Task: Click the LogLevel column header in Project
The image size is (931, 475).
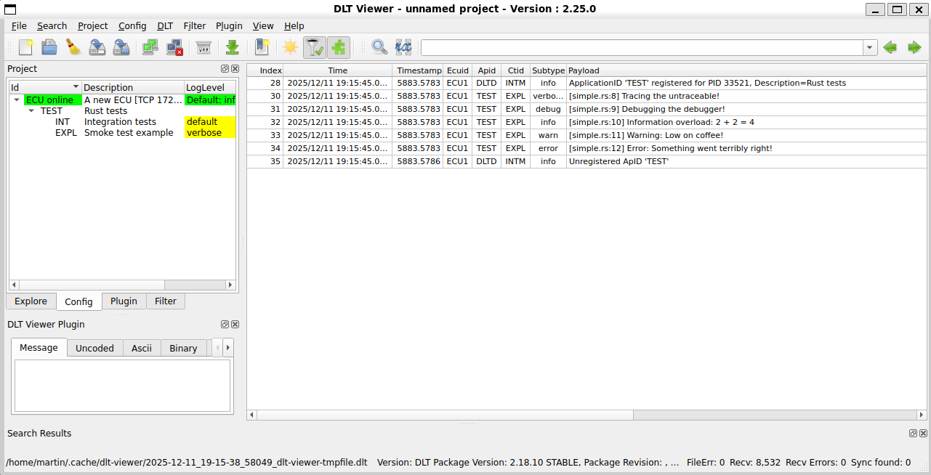Action: click(209, 87)
